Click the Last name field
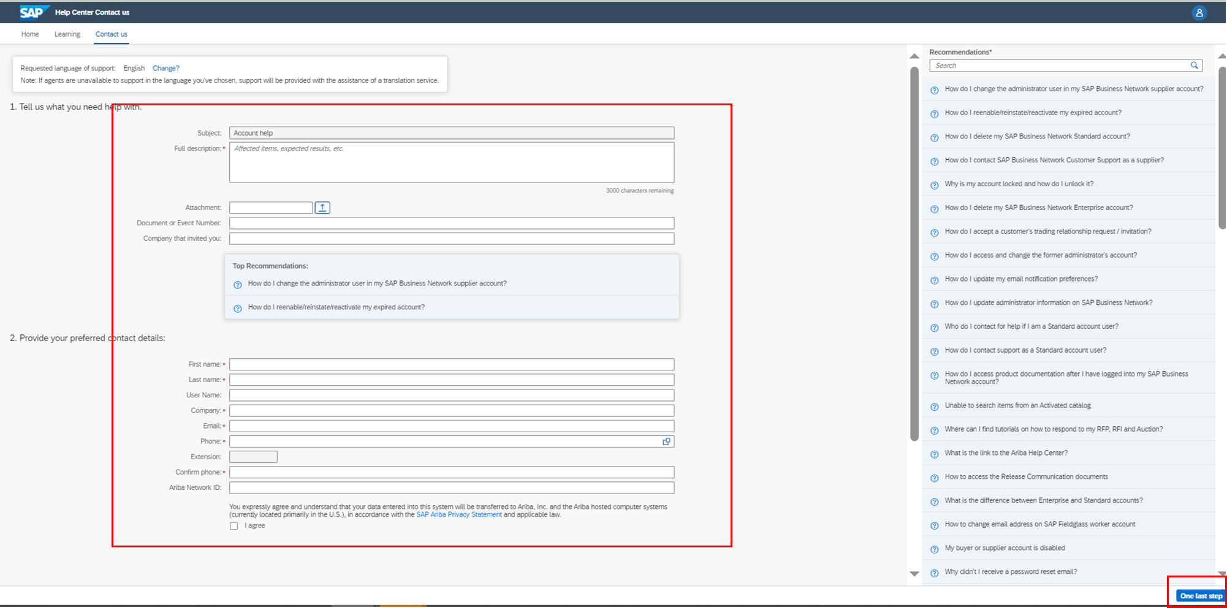 pos(452,380)
